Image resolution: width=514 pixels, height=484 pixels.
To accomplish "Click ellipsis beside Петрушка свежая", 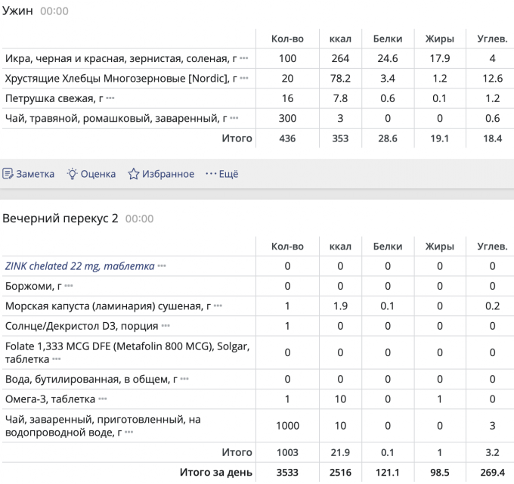I will coord(110,98).
